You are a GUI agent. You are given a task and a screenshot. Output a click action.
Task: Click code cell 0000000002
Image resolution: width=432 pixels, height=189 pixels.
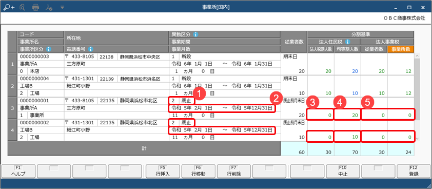tap(41, 123)
